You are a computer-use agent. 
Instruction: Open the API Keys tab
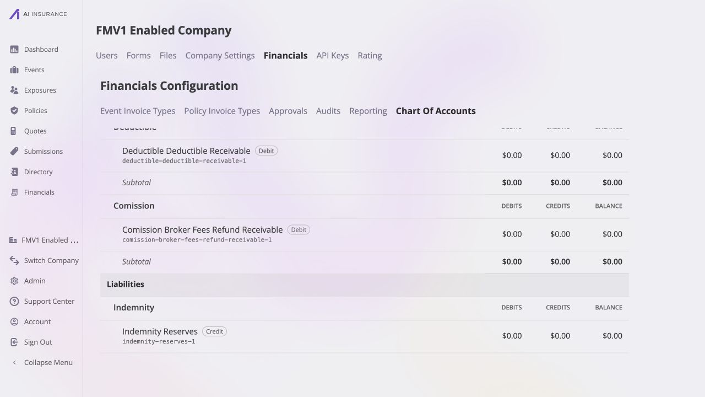pyautogui.click(x=333, y=56)
